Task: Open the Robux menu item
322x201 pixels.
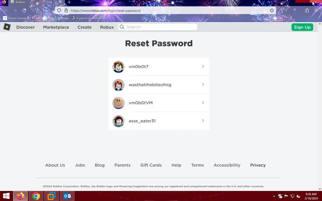Action: tap(107, 27)
